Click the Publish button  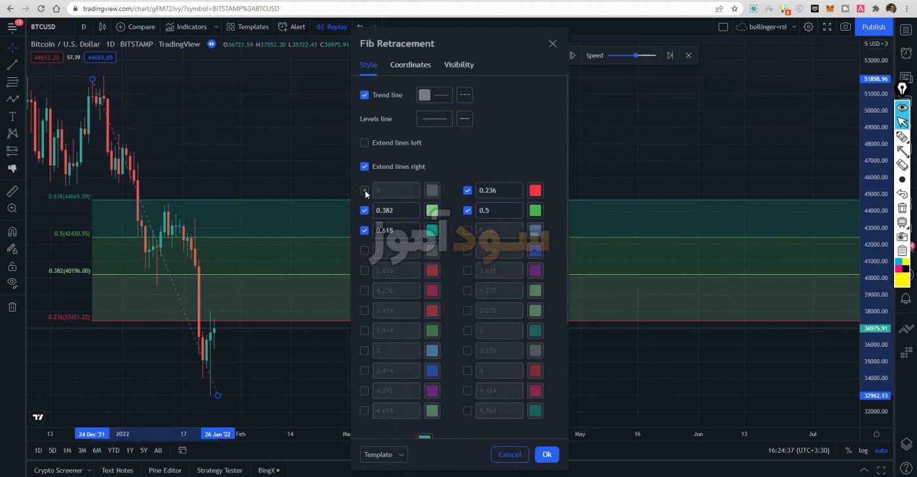point(874,27)
